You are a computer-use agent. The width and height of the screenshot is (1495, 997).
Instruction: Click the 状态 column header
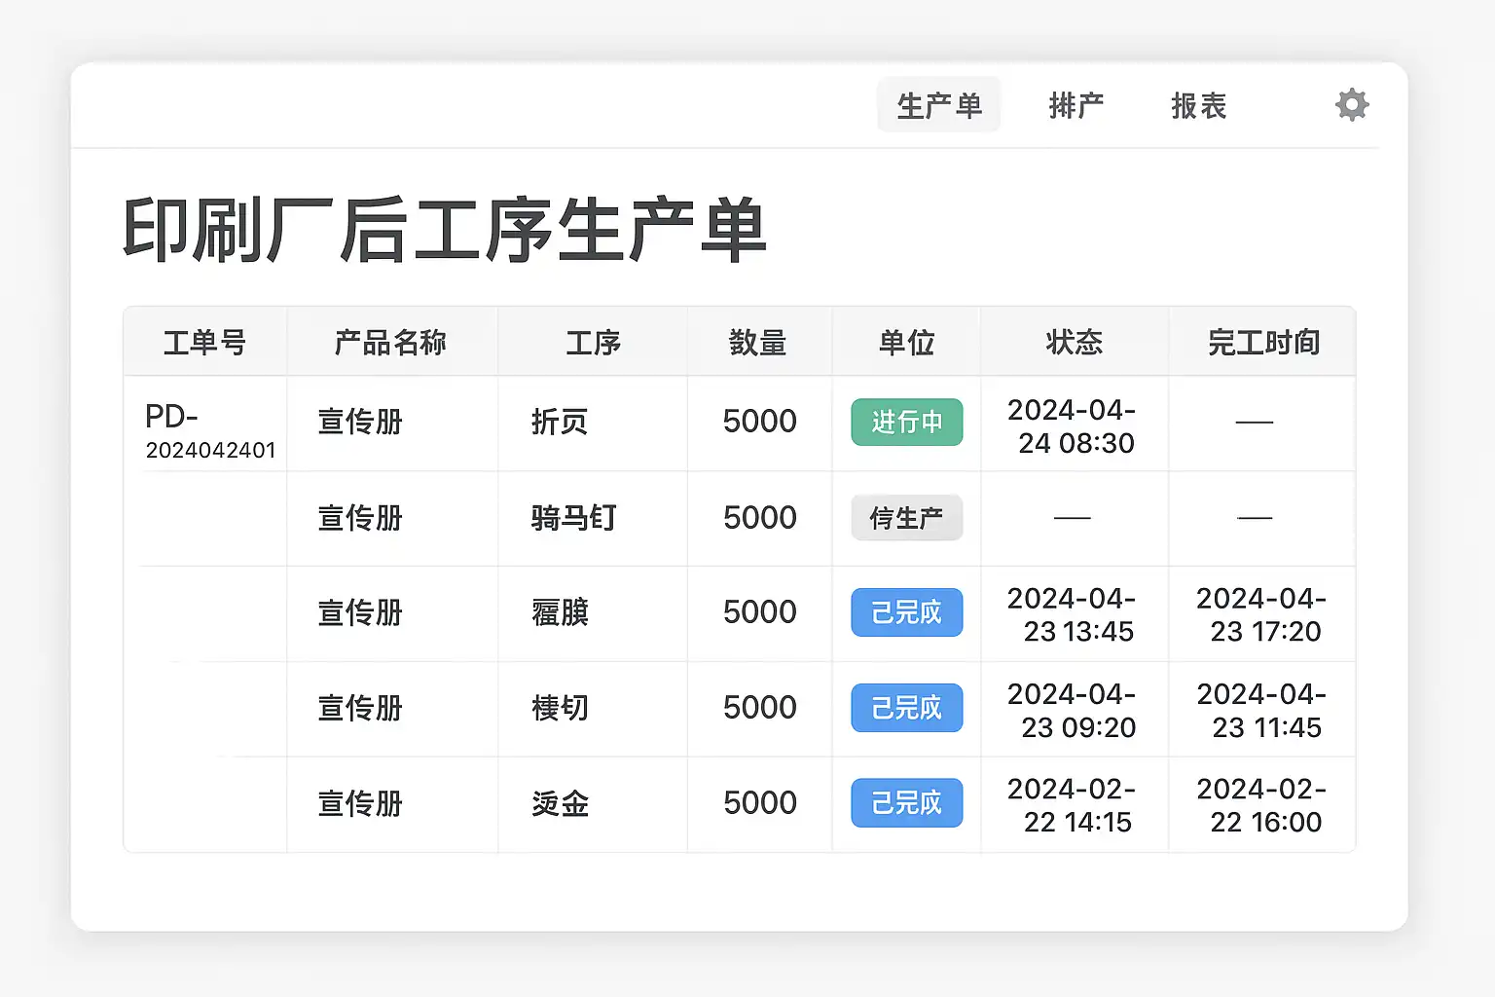[1074, 343]
